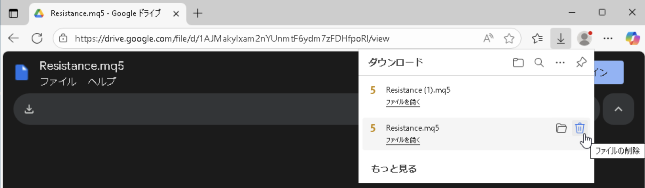645x188 pixels.
Task: Click もっと見る to see more downloads
Action: tap(394, 169)
